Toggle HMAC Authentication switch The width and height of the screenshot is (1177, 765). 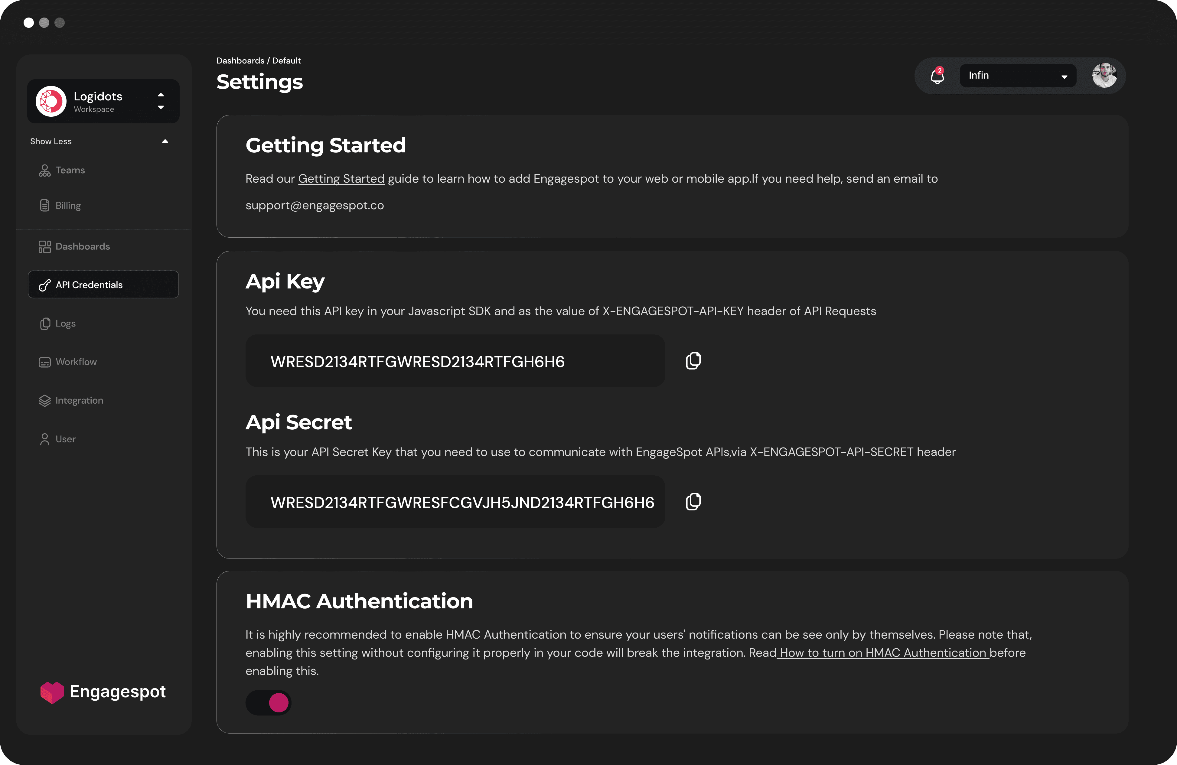[x=269, y=703]
